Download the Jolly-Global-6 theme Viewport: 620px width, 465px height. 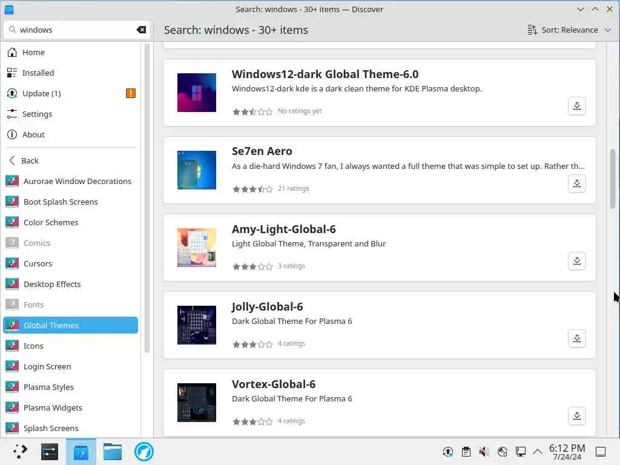tap(576, 338)
